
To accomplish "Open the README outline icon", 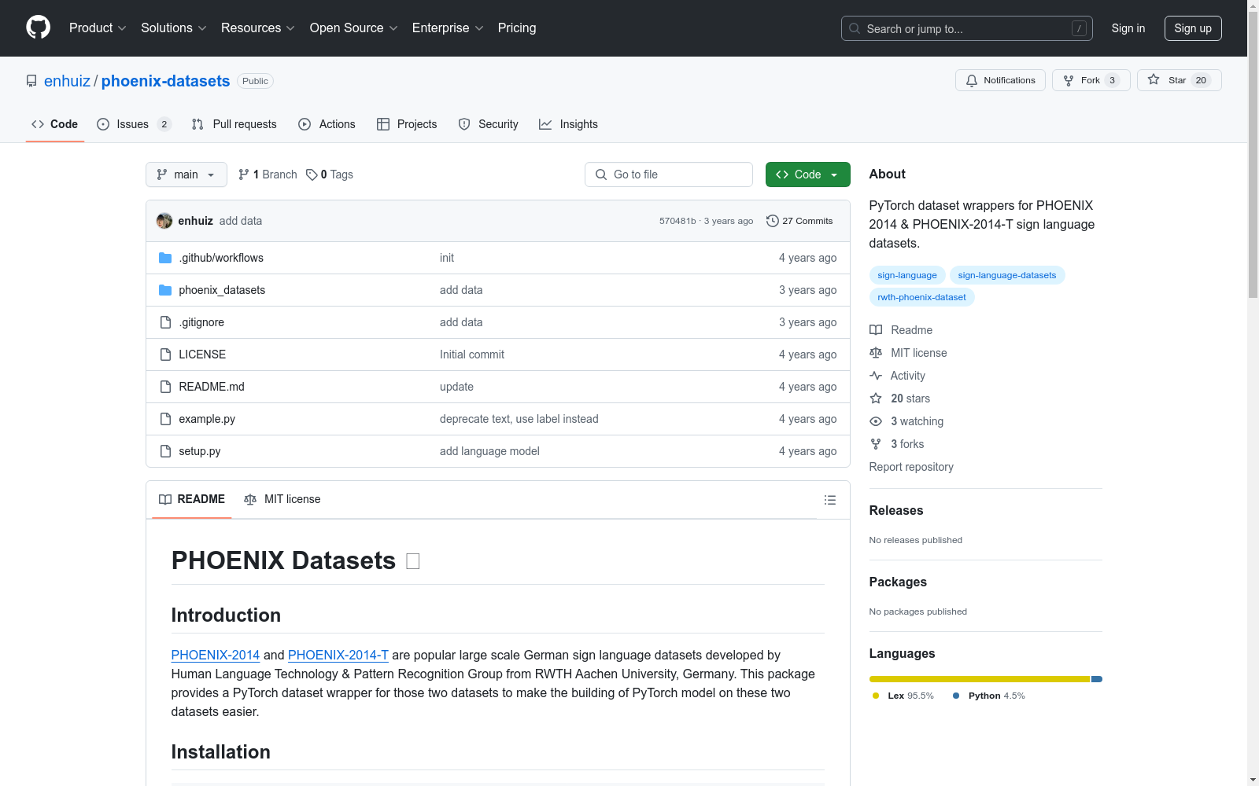I will (829, 500).
